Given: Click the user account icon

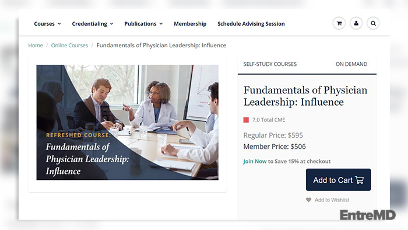Looking at the screenshot, I should 356,23.
